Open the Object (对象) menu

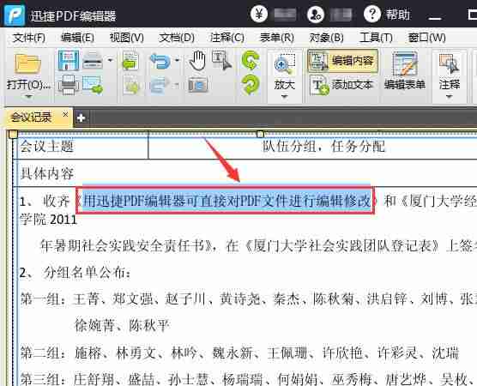[326, 38]
